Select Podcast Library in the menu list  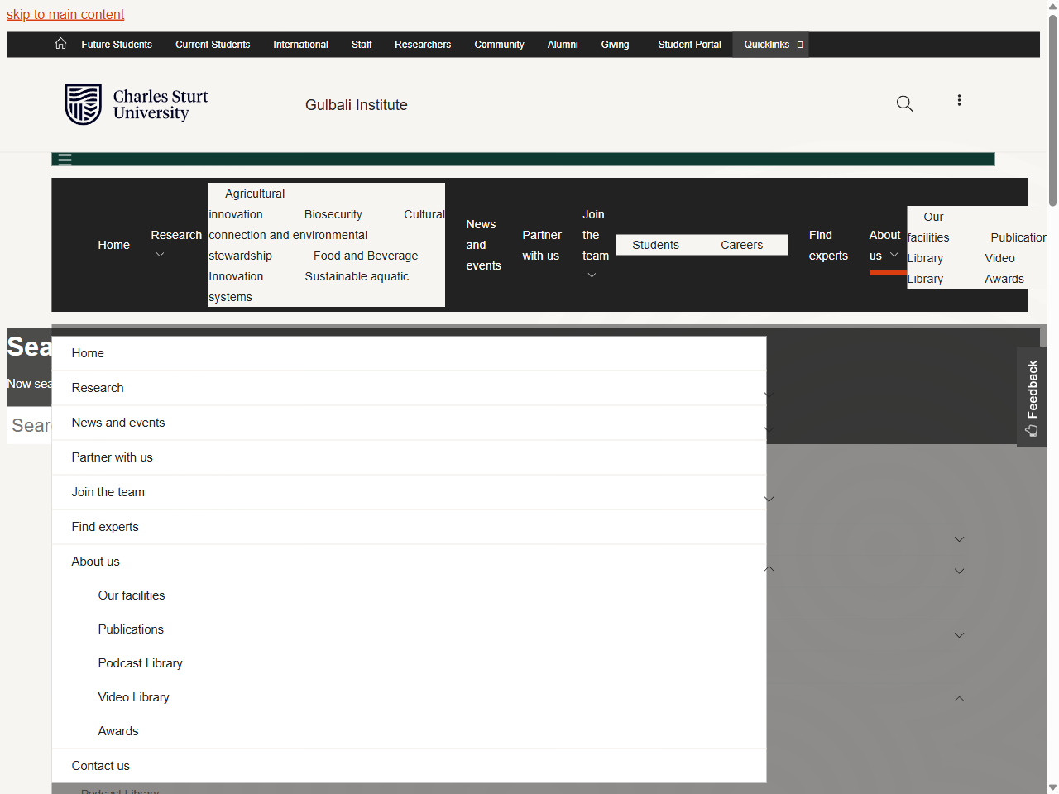pos(140,663)
